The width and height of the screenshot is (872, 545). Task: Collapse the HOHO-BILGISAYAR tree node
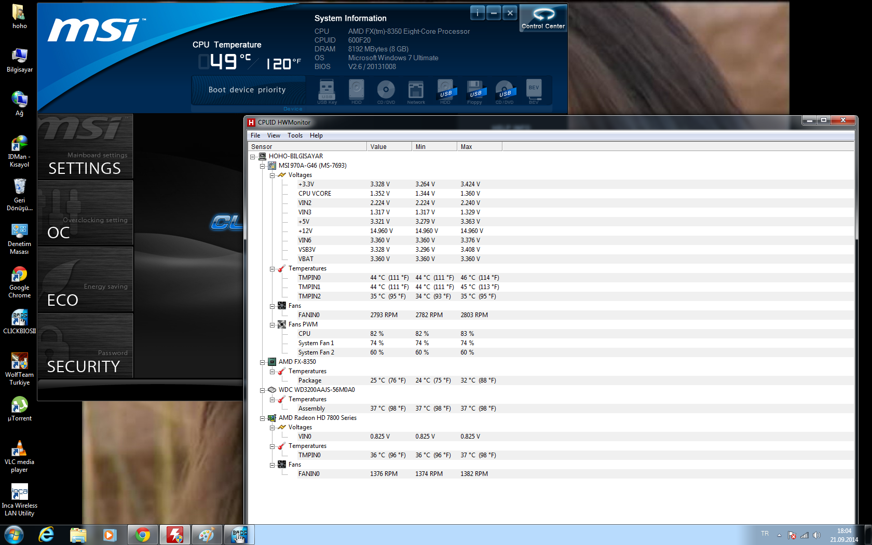tap(253, 156)
